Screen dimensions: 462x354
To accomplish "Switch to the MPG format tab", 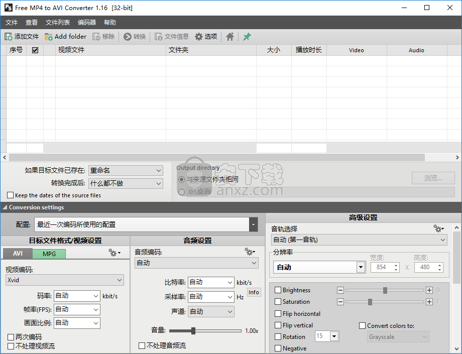I will pos(49,254).
